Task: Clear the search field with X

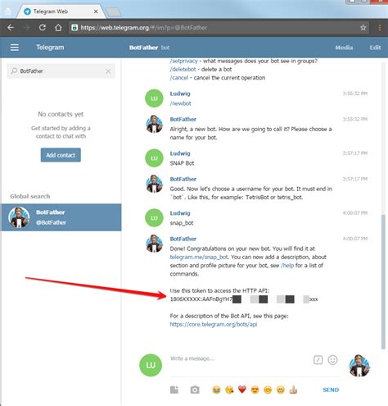Action: click(108, 71)
